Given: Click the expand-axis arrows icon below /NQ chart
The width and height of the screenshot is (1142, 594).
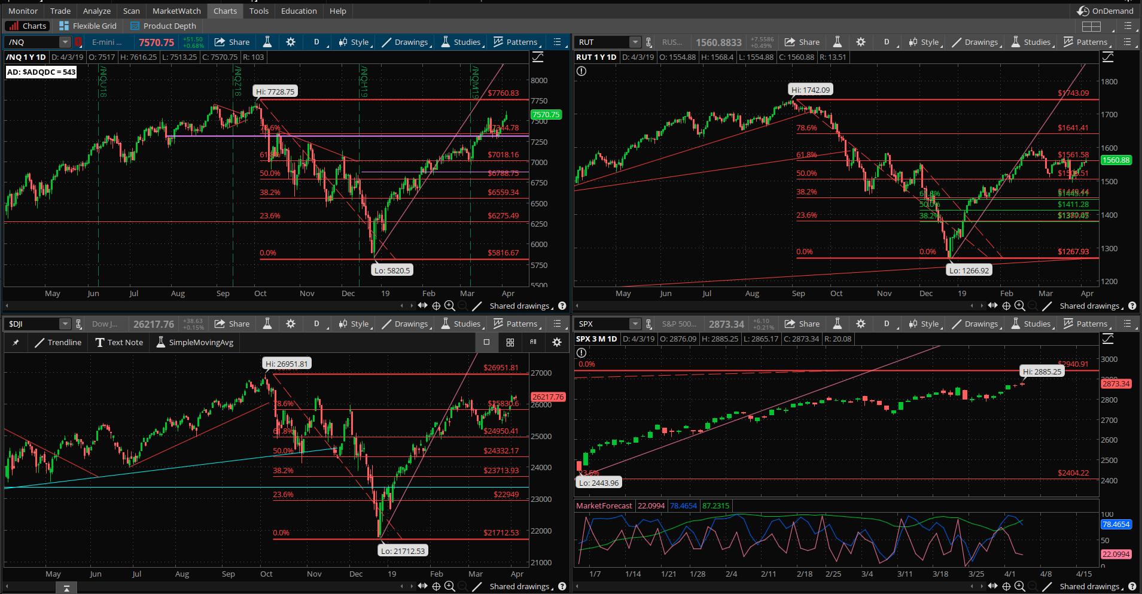Looking at the screenshot, I should point(422,306).
